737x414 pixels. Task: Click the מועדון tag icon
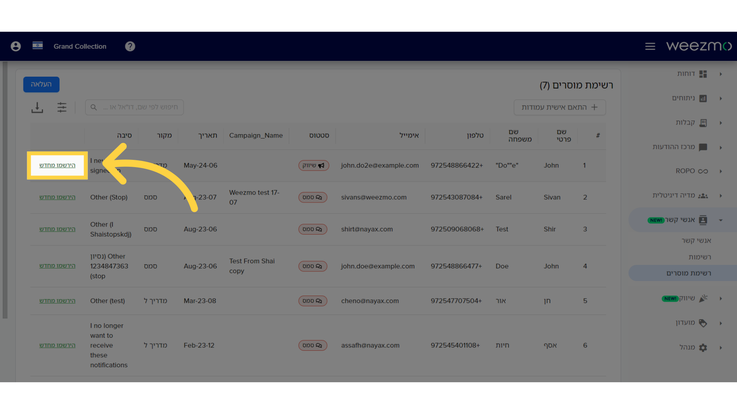tap(703, 323)
